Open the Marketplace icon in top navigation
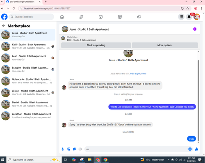Viewport: 205px width, 163px height. click(x=120, y=17)
